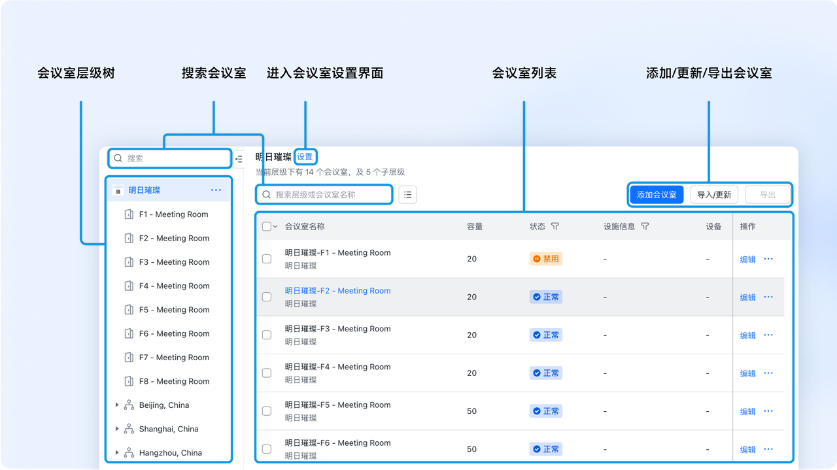Check the box for 明日璀璨-F4 - Meeting Room
Screen dimensions: 837x470
[x=267, y=373]
